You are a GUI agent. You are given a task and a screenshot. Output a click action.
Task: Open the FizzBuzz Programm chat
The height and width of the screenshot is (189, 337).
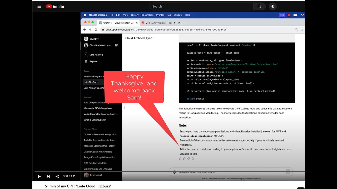(x=94, y=76)
